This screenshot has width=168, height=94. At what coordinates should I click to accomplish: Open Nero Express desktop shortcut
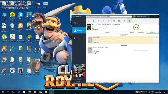click(x=4, y=72)
